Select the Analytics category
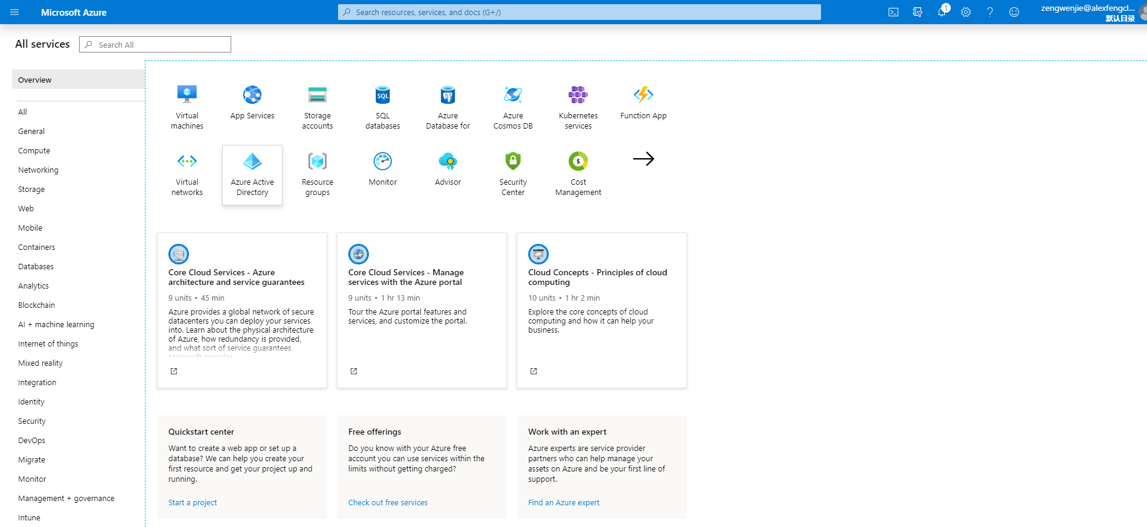This screenshot has width=1147, height=527. [x=33, y=286]
